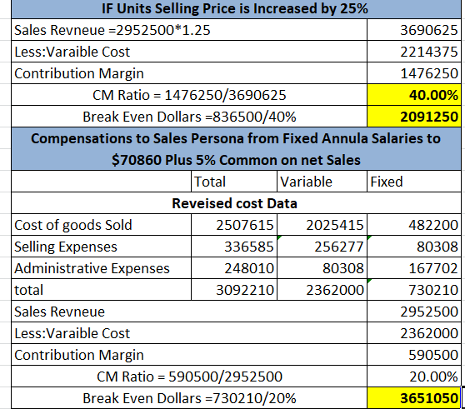Select the yellow cell showing 2091250
Image resolution: width=465 pixels, height=409 pixels.
click(414, 117)
